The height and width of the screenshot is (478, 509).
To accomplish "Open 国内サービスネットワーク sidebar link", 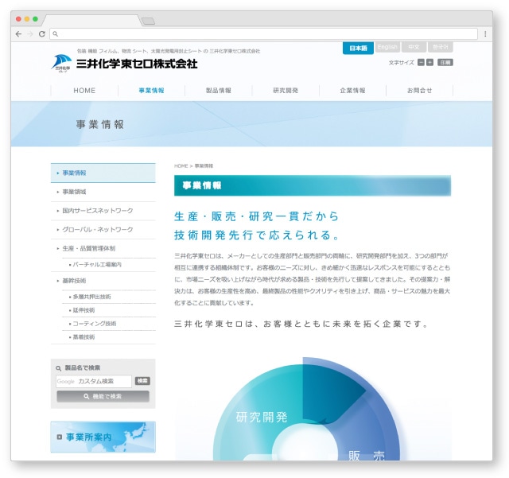I will click(103, 211).
